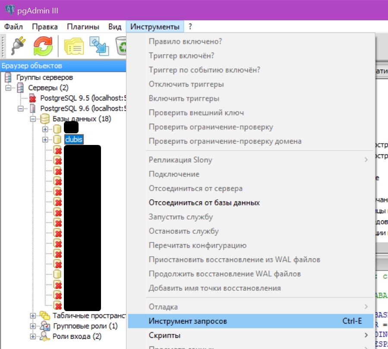Image resolution: width=388 pixels, height=349 pixels.
Task: Click Продолжить восстановление WAL файлов
Action: (x=250, y=274)
